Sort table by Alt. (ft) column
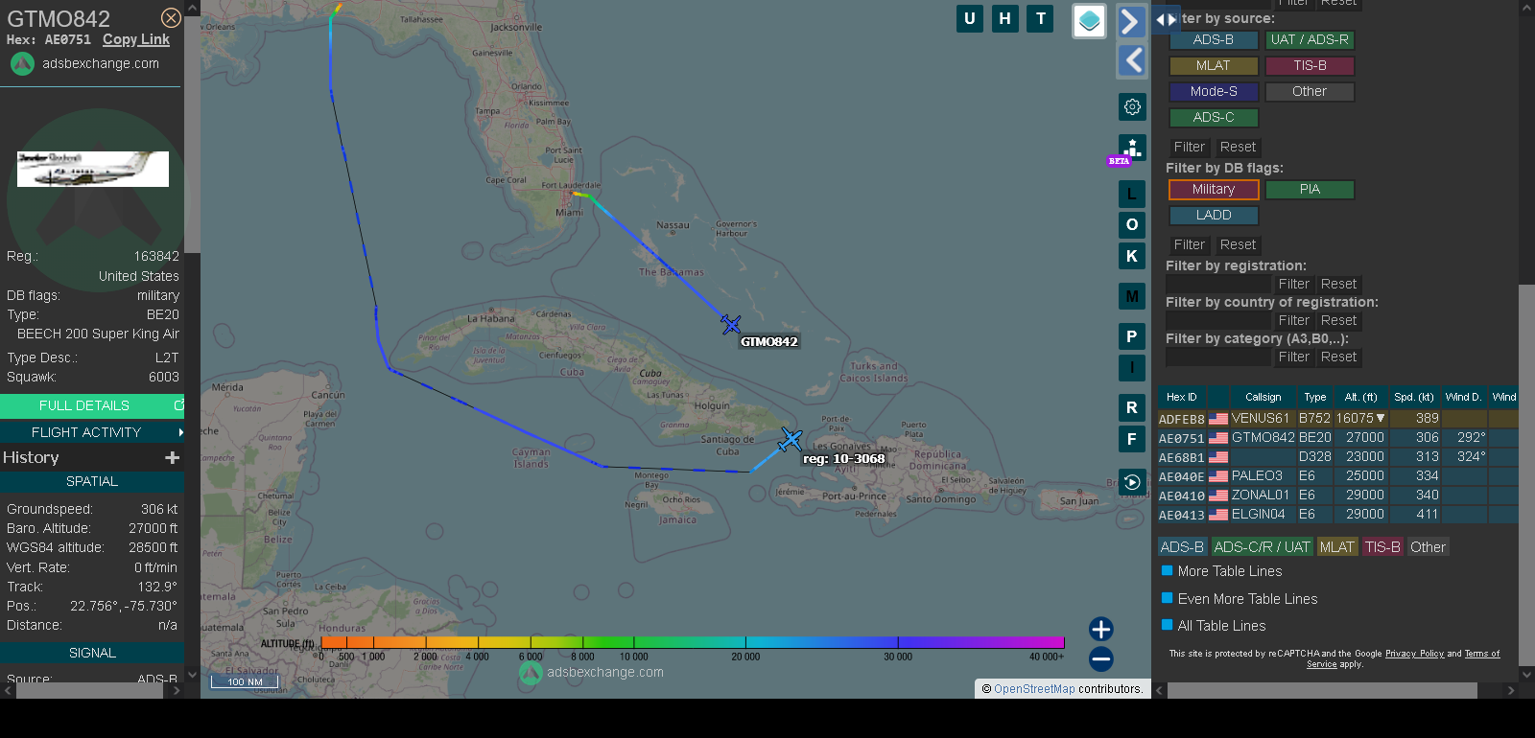 tap(1360, 397)
